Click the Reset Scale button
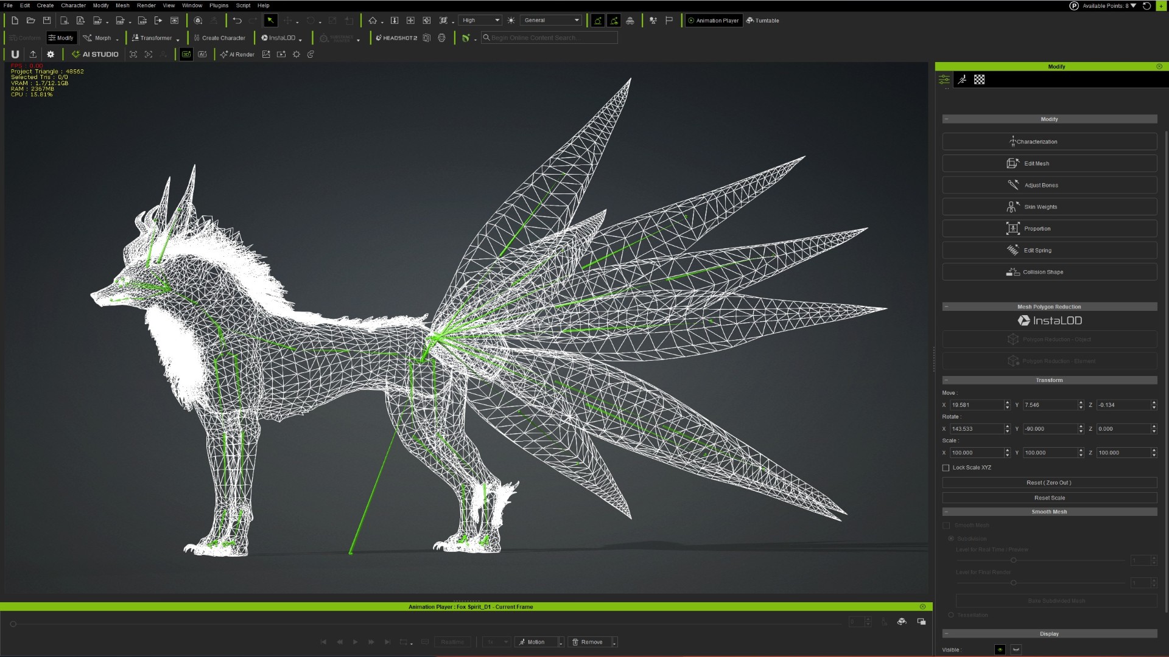1169x657 pixels. coord(1050,498)
